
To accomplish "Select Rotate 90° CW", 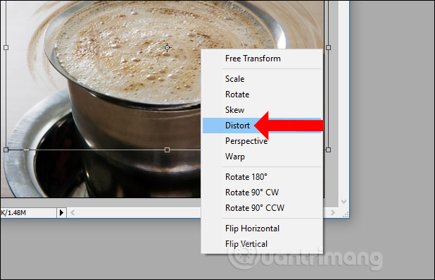I will point(262,193).
